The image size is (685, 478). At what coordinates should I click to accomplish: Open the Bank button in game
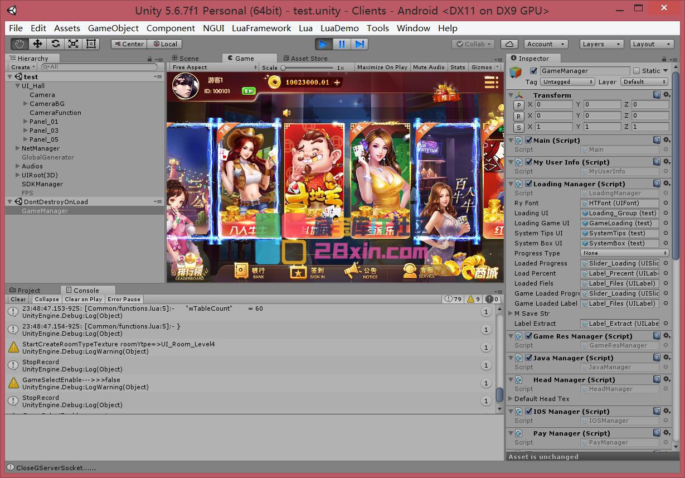(250, 272)
